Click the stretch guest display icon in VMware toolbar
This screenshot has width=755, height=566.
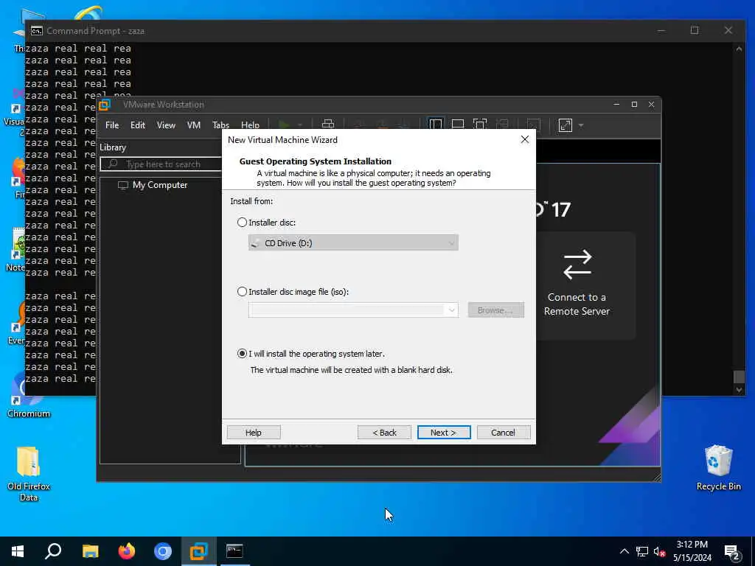[566, 125]
